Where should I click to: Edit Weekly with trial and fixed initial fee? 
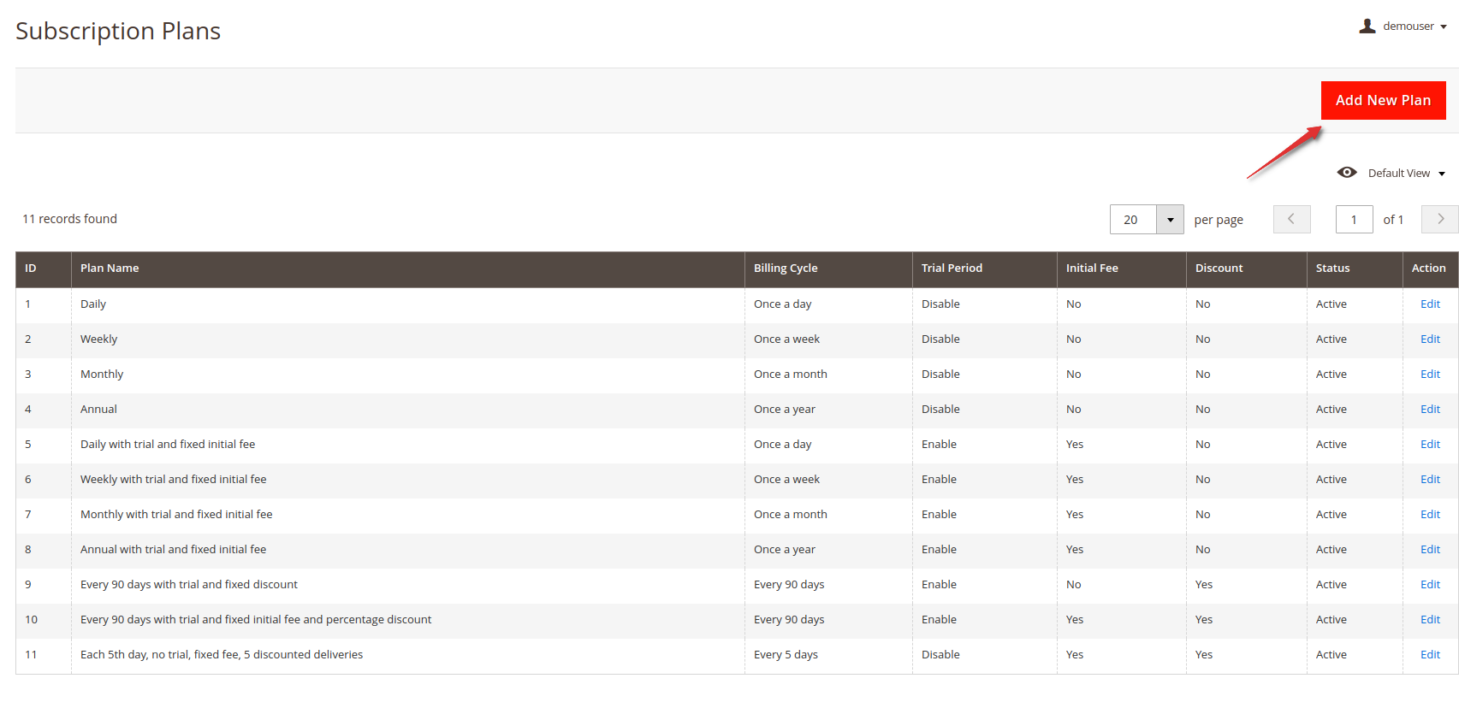coord(1430,480)
